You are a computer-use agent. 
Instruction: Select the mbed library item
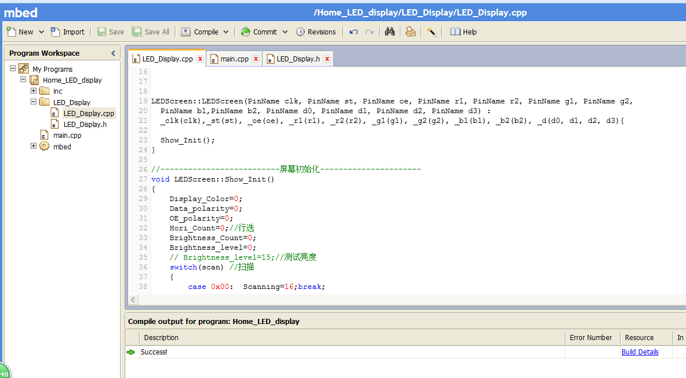pos(62,146)
